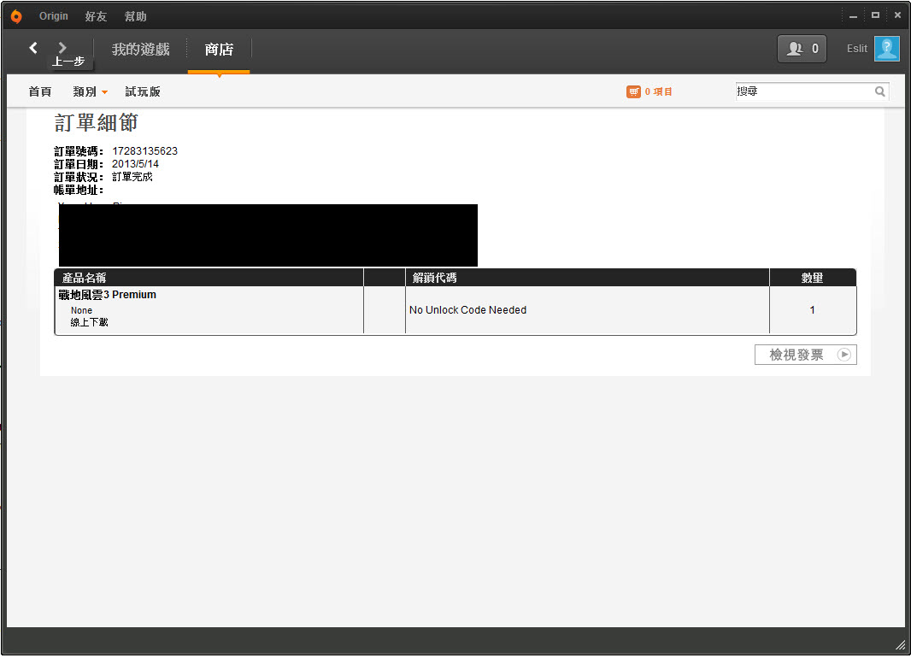Open the shopping cart icon
This screenshot has width=911, height=658.
coord(633,91)
